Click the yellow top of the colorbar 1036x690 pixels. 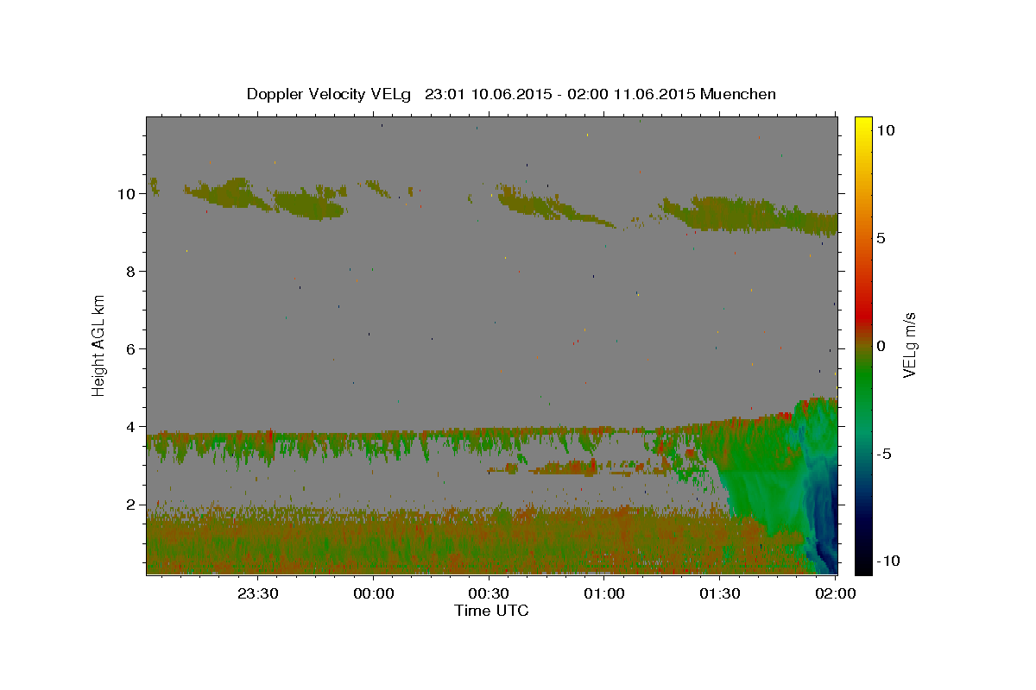(x=863, y=128)
